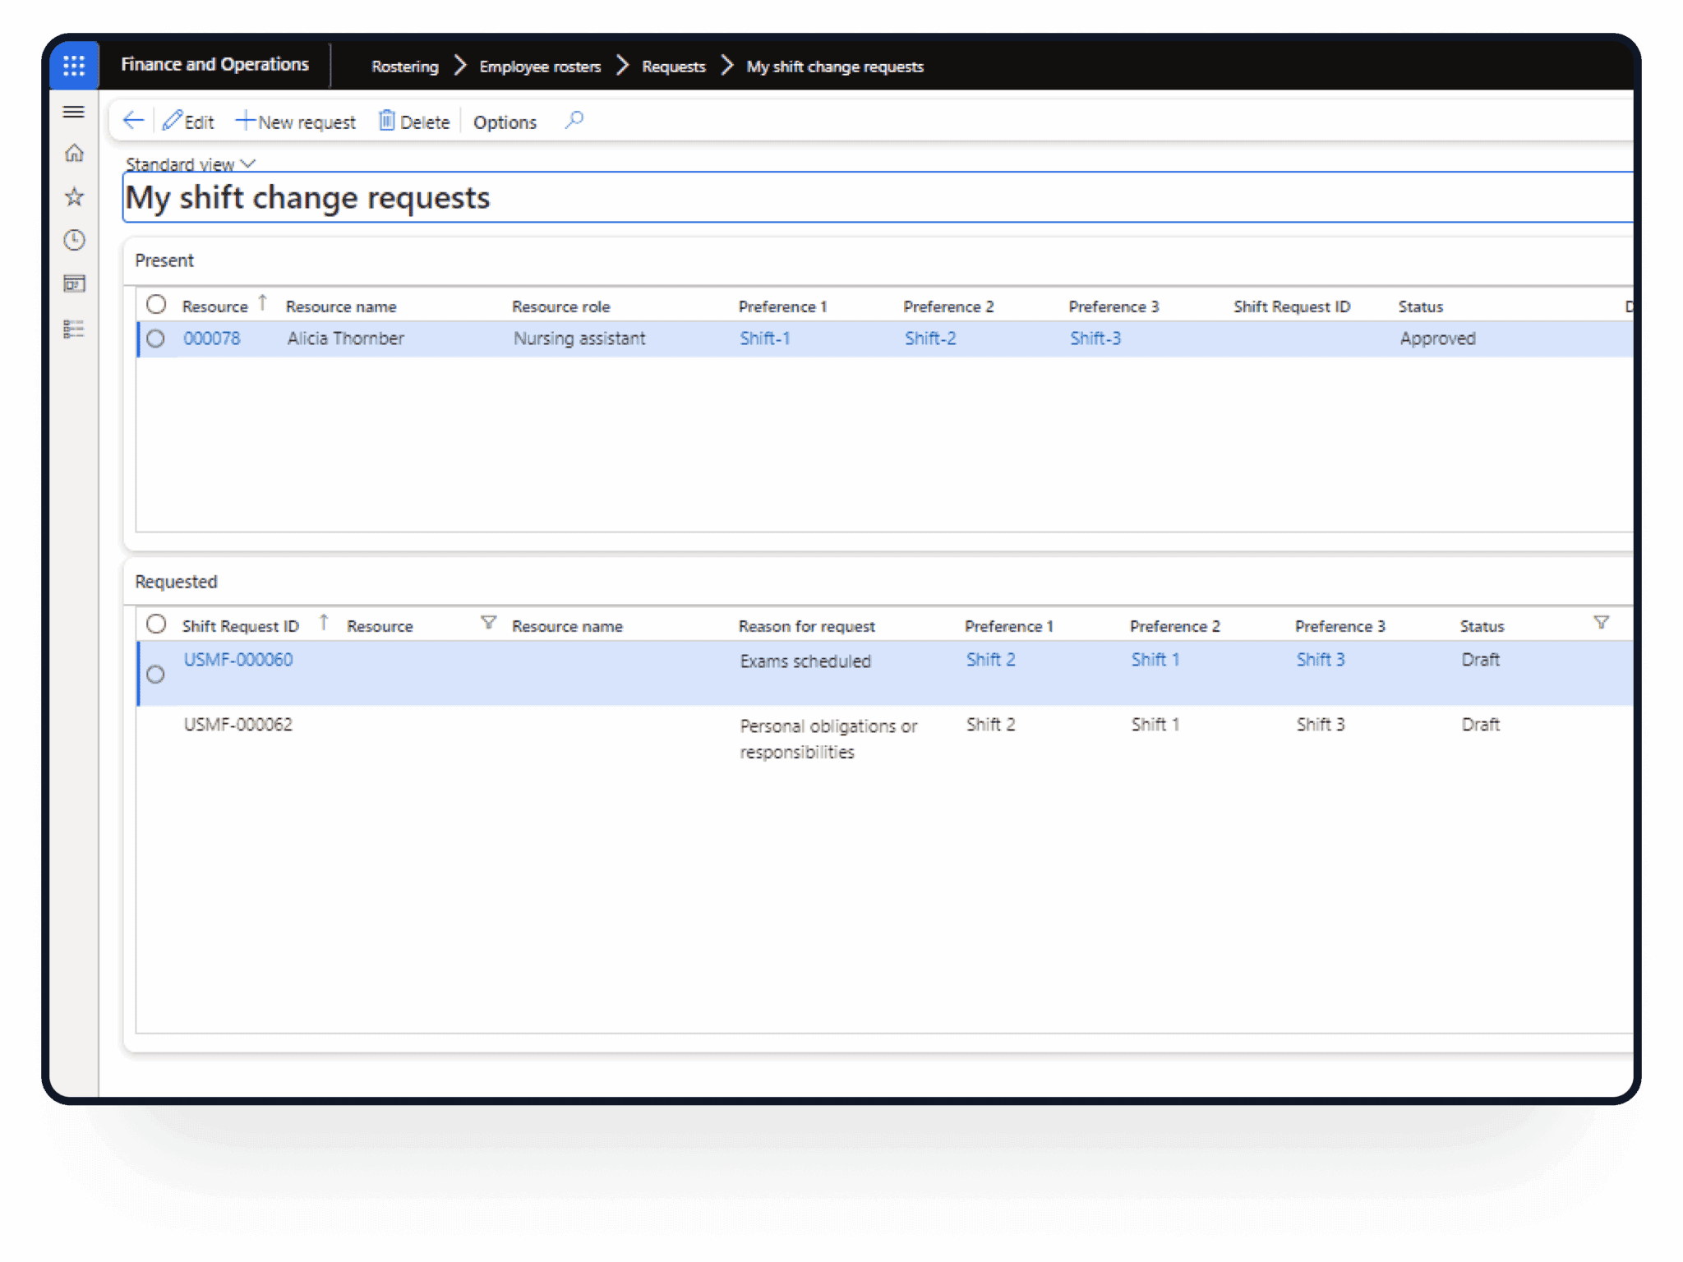Select row circle for resource 000078
The height and width of the screenshot is (1262, 1683).
[x=155, y=339]
